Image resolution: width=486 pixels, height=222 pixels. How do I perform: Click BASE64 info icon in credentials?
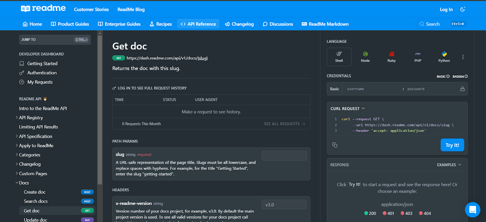(x=466, y=77)
